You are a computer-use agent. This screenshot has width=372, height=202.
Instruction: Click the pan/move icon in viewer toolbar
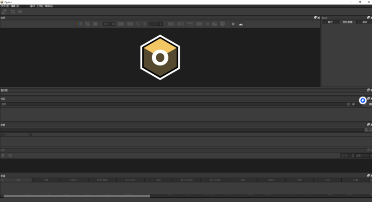[144, 24]
